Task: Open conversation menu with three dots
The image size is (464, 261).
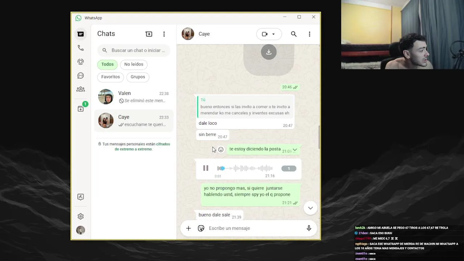Action: pyautogui.click(x=309, y=34)
